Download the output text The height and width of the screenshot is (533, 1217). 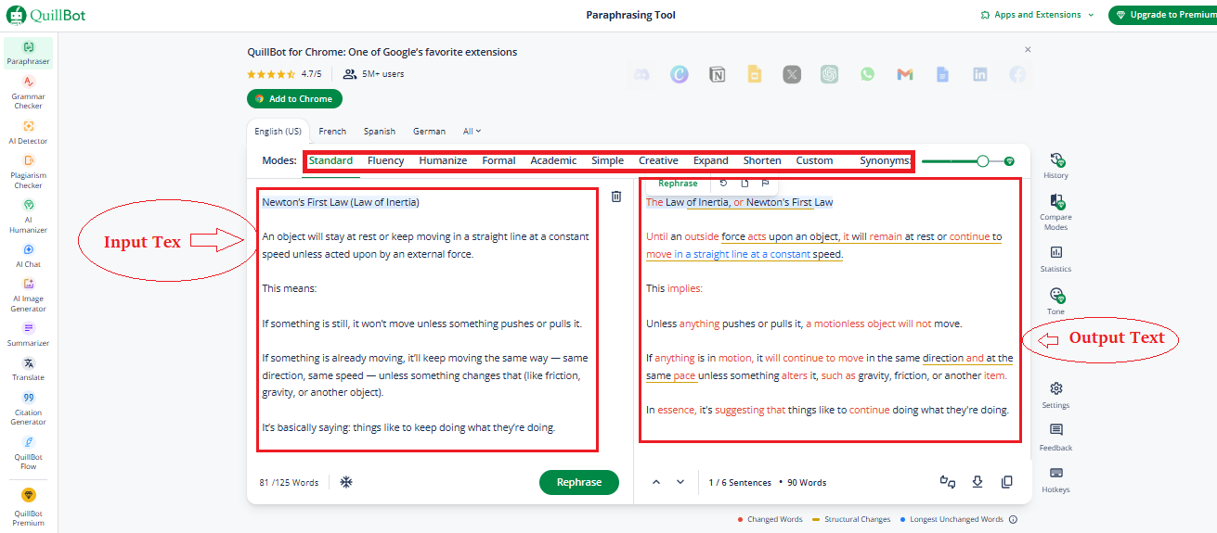977,482
